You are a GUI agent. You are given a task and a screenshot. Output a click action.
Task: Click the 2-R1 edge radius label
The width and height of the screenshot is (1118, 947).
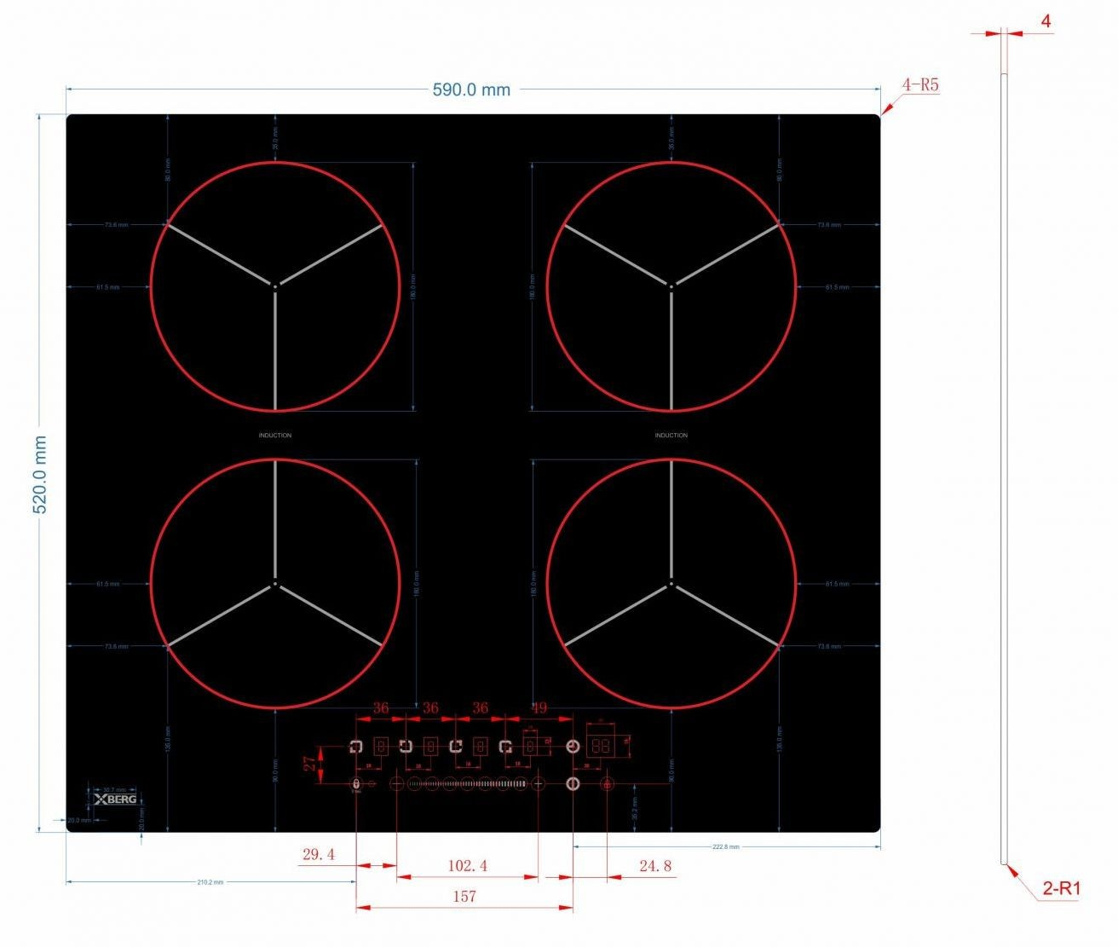1062,888
